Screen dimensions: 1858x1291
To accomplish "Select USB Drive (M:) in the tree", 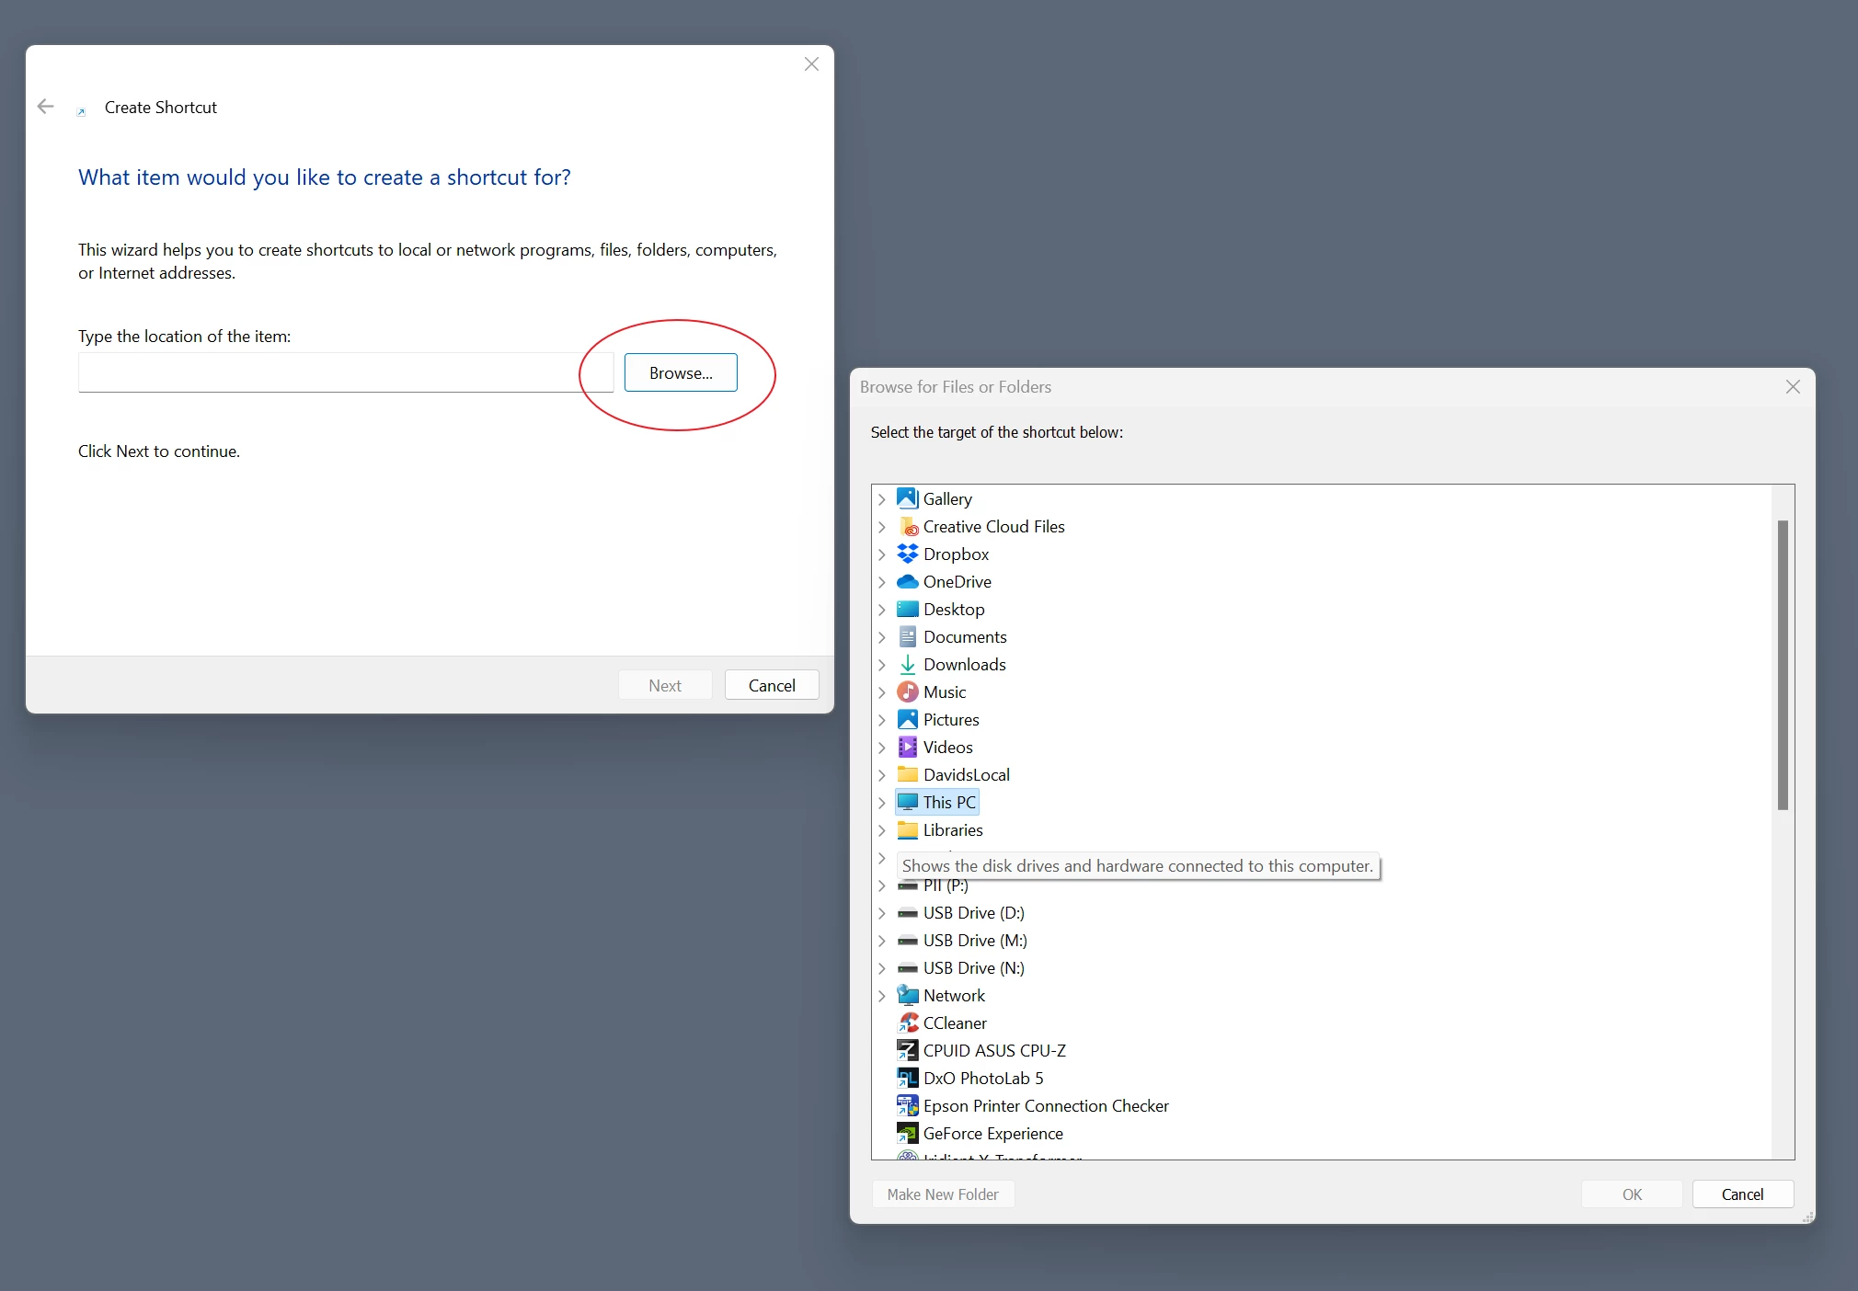I will (974, 940).
